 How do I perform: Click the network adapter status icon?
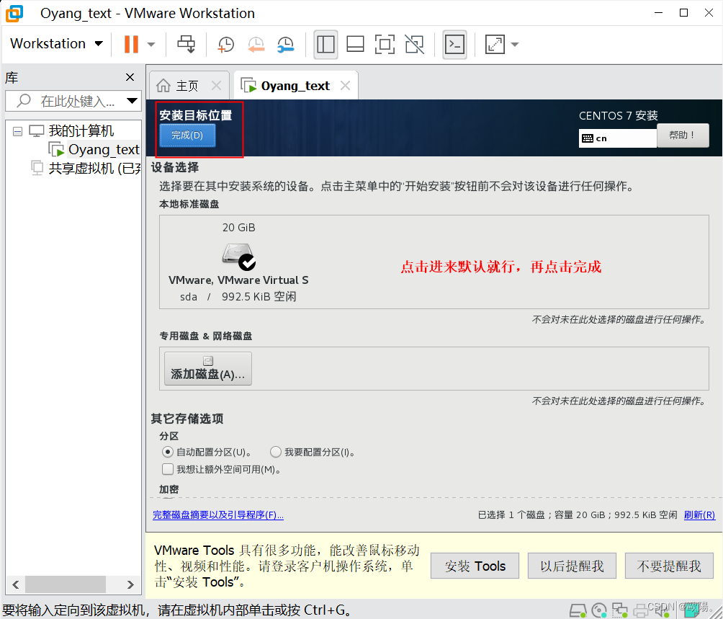pyautogui.click(x=620, y=610)
